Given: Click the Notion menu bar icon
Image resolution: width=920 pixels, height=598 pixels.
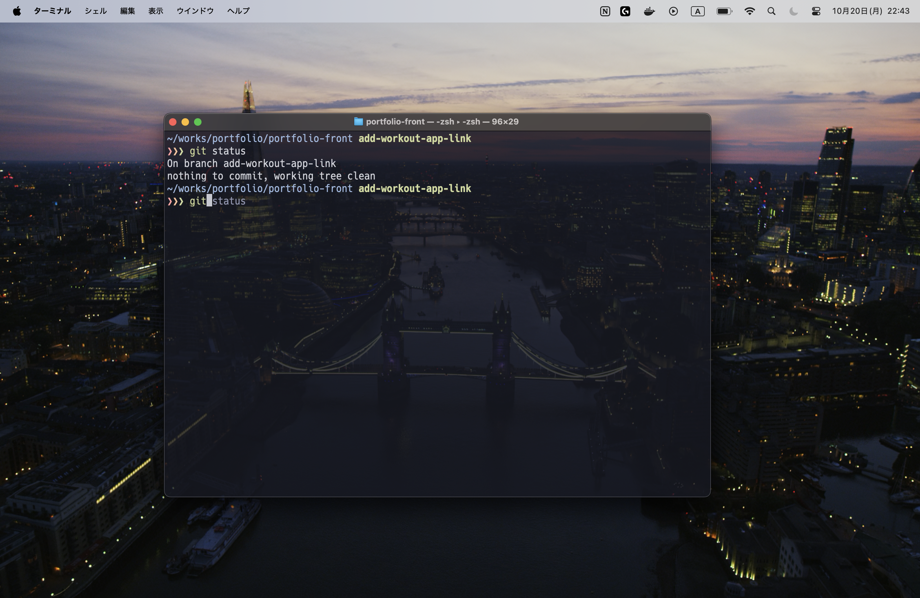Looking at the screenshot, I should click(x=605, y=12).
